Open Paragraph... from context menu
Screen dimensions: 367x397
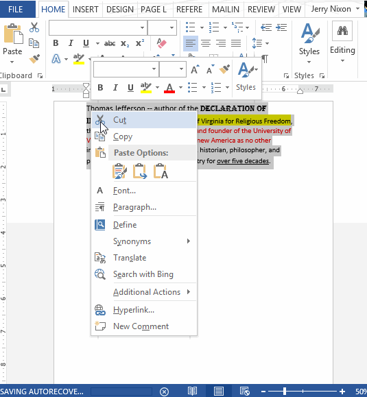click(x=144, y=207)
